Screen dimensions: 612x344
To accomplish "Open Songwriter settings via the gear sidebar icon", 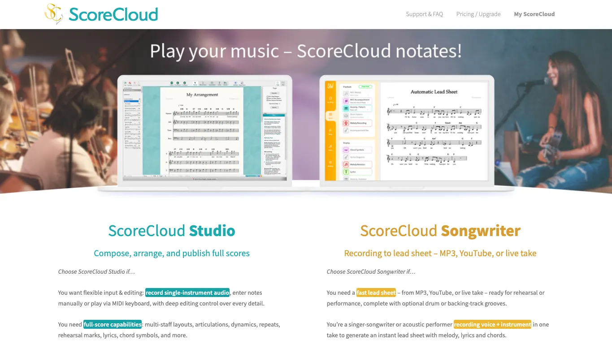I will pyautogui.click(x=330, y=163).
